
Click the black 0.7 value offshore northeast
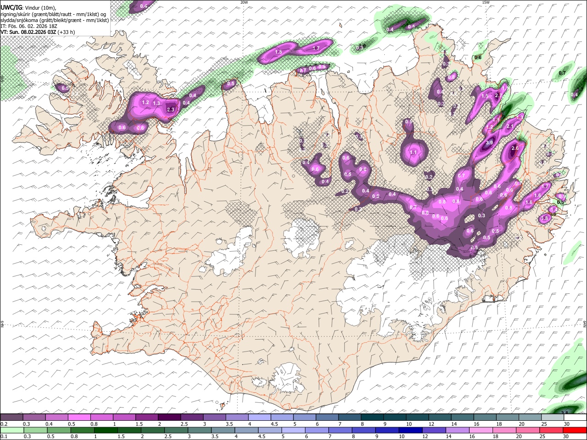click(562, 73)
